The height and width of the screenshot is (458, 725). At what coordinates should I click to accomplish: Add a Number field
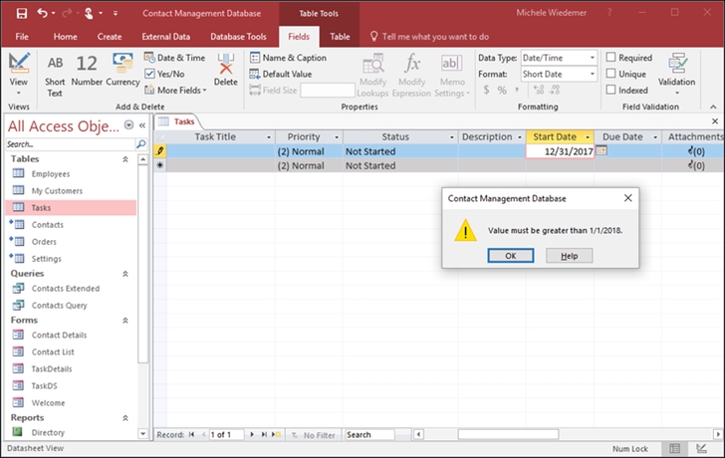(87, 71)
